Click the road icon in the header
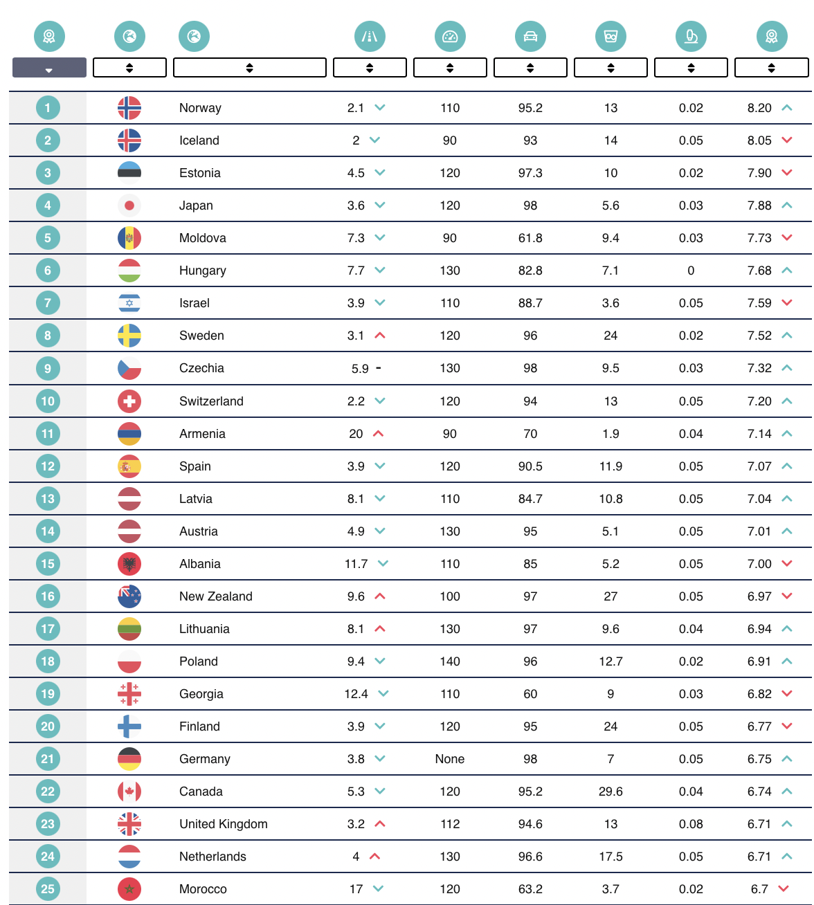This screenshot has width=814, height=905. coord(370,37)
